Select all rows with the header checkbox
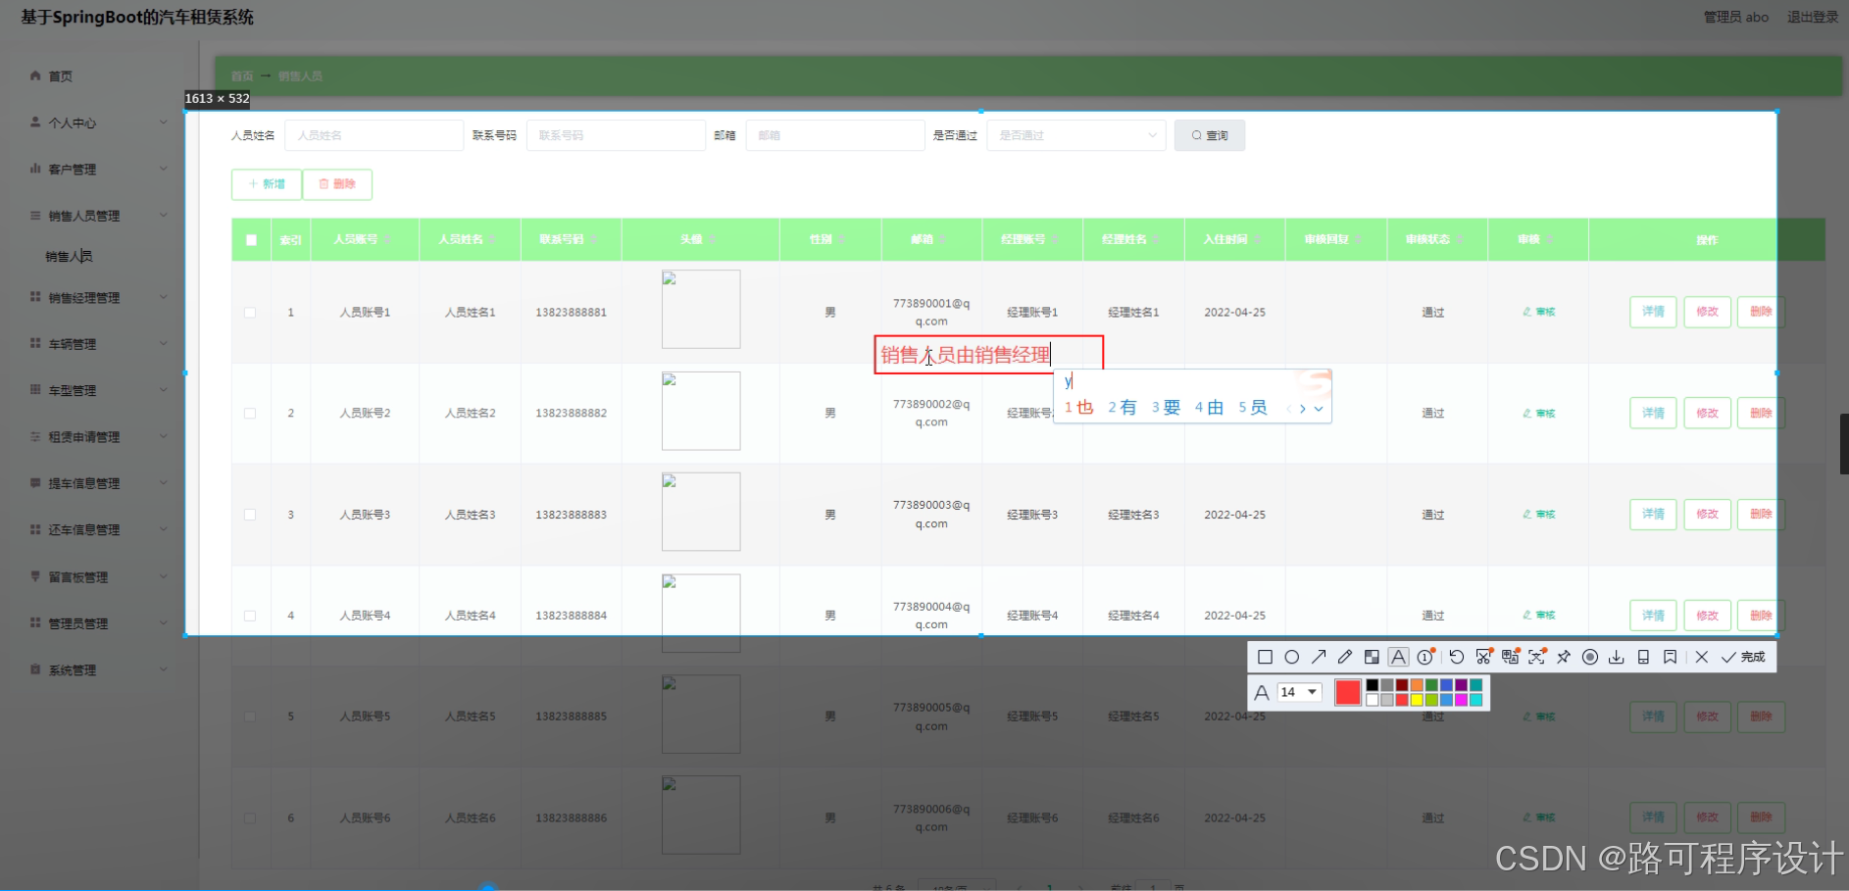 click(250, 239)
